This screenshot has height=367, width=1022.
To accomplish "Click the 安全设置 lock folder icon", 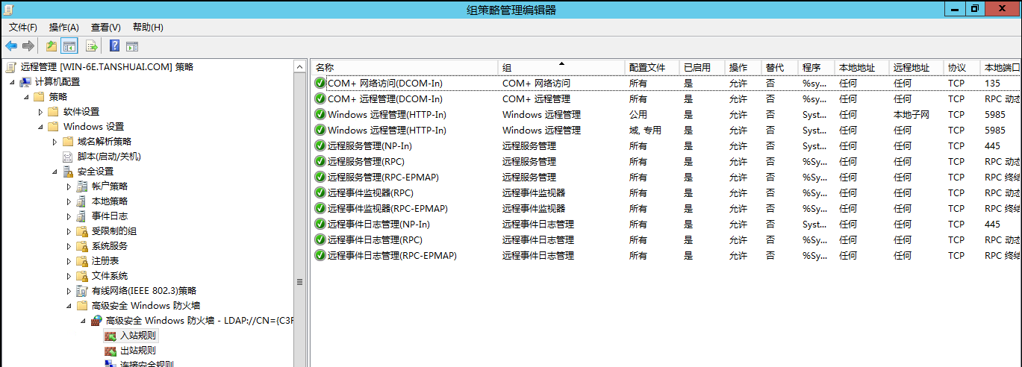I will 68,172.
